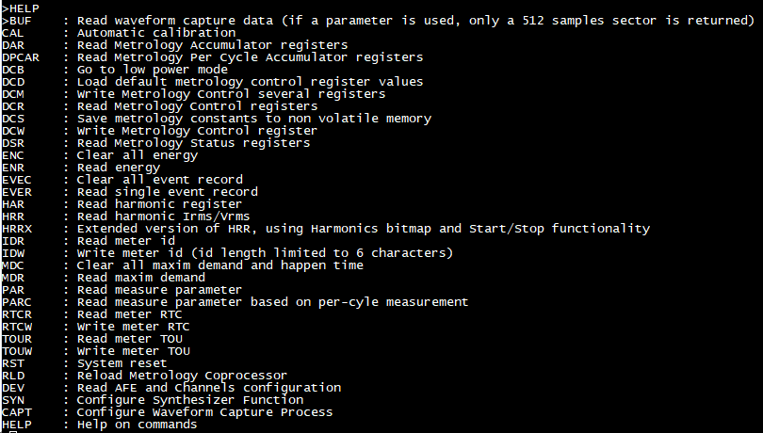Click 'Save metrology constants to non volatile memory'

point(253,118)
